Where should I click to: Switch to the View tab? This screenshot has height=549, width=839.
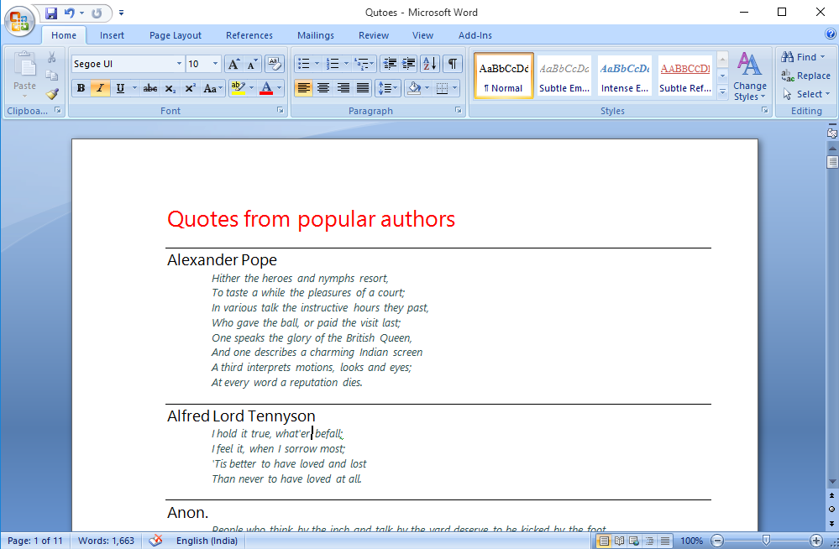click(422, 35)
